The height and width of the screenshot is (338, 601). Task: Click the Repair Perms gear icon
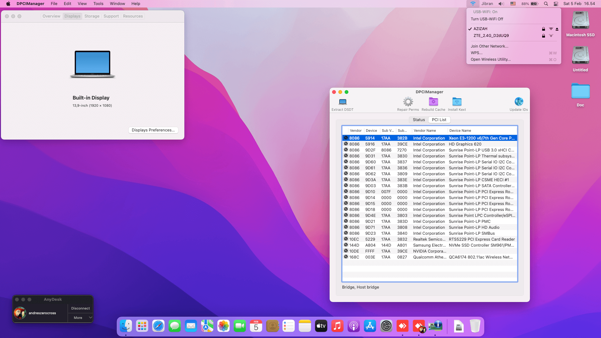408,102
